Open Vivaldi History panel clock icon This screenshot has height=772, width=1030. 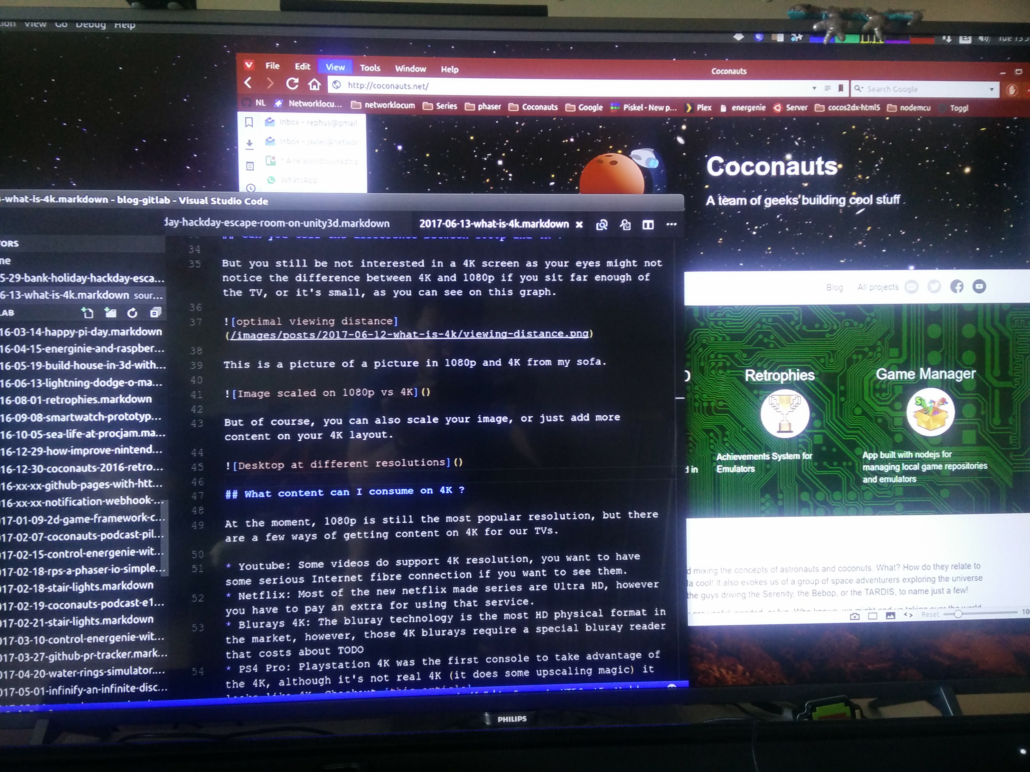(x=250, y=188)
